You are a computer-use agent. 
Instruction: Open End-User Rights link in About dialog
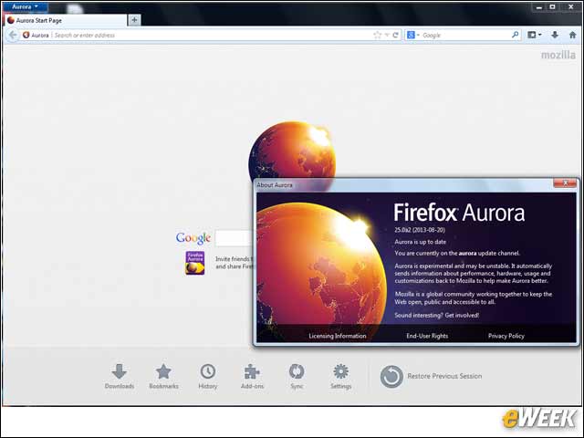427,336
